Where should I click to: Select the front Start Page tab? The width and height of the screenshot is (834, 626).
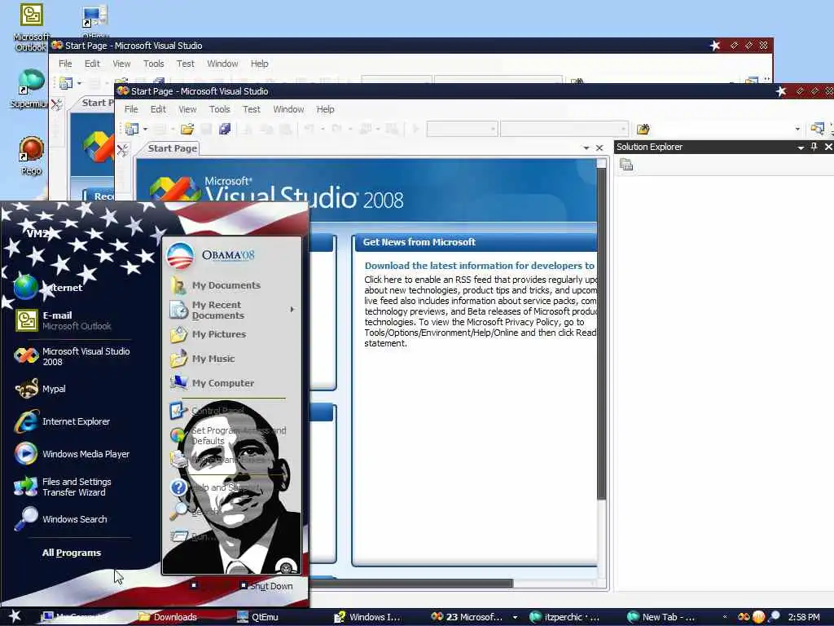tap(173, 148)
